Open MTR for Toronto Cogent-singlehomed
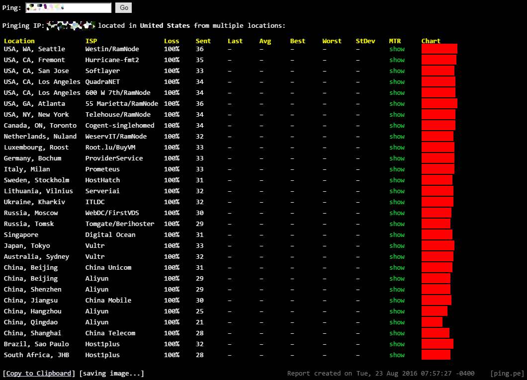Image resolution: width=527 pixels, height=380 pixels. coord(397,126)
